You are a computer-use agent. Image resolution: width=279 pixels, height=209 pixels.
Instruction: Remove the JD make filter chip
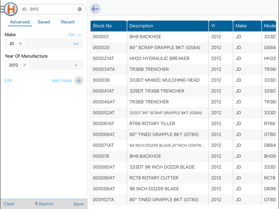[x=20, y=43]
